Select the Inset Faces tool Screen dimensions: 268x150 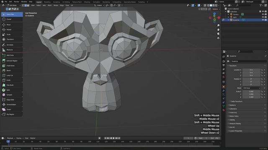[12, 66]
